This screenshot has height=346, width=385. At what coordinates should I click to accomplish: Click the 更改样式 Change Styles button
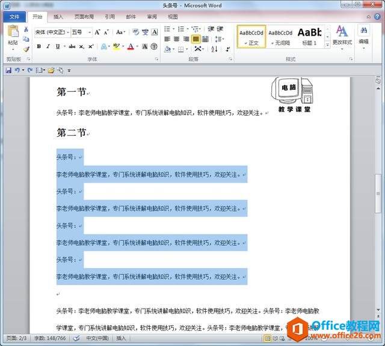click(x=342, y=37)
